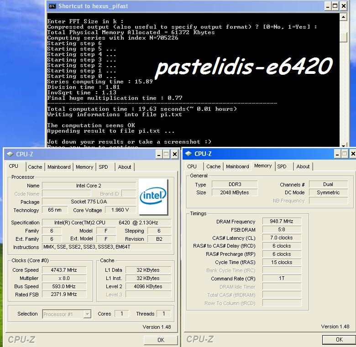356x347 pixels.
Task: Click OK button in right CPU-Z window
Action: click(339, 340)
